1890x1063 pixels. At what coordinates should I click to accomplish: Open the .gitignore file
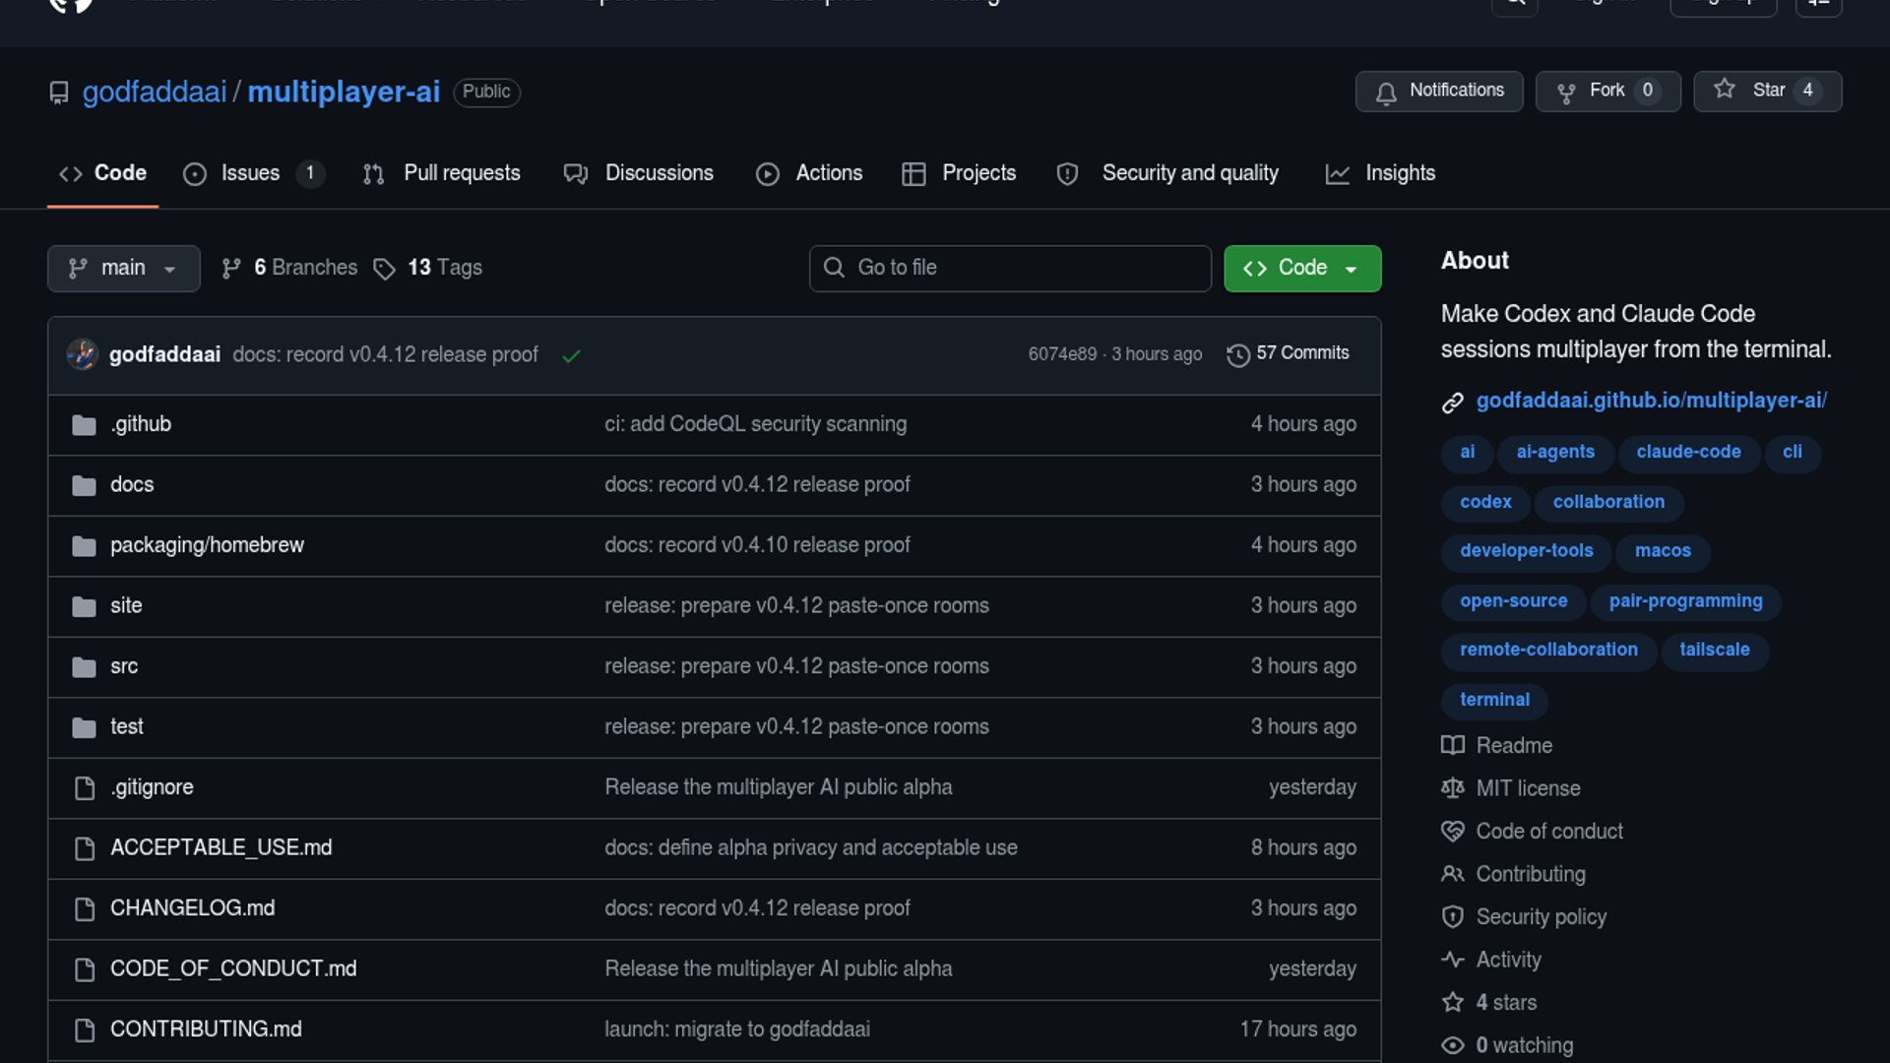[152, 787]
